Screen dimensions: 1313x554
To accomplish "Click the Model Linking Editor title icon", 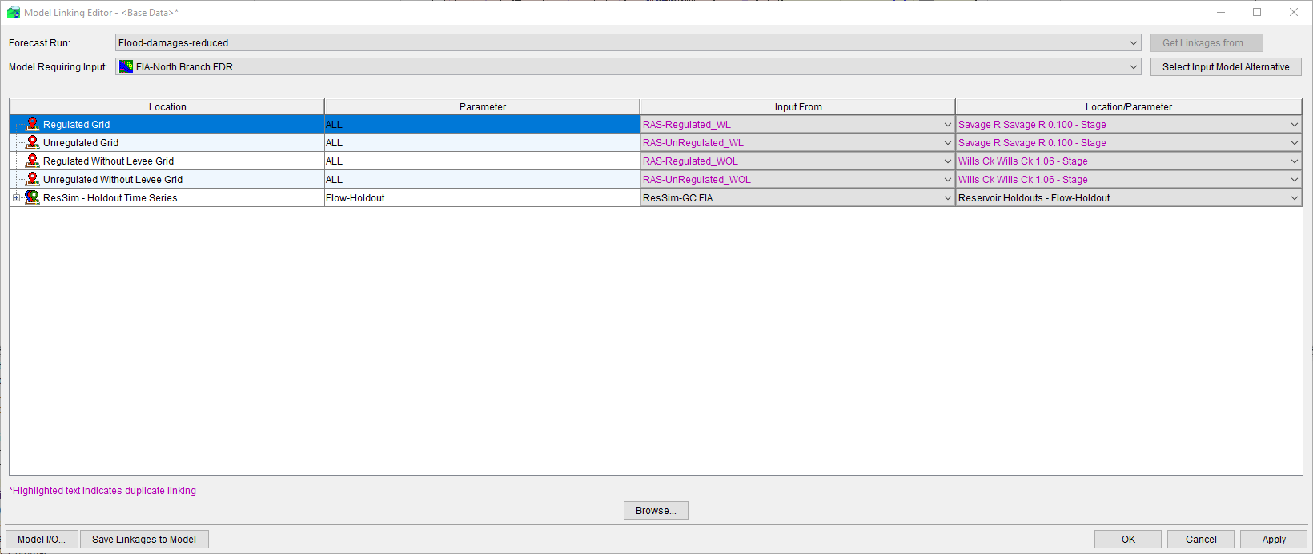I will pos(13,12).
